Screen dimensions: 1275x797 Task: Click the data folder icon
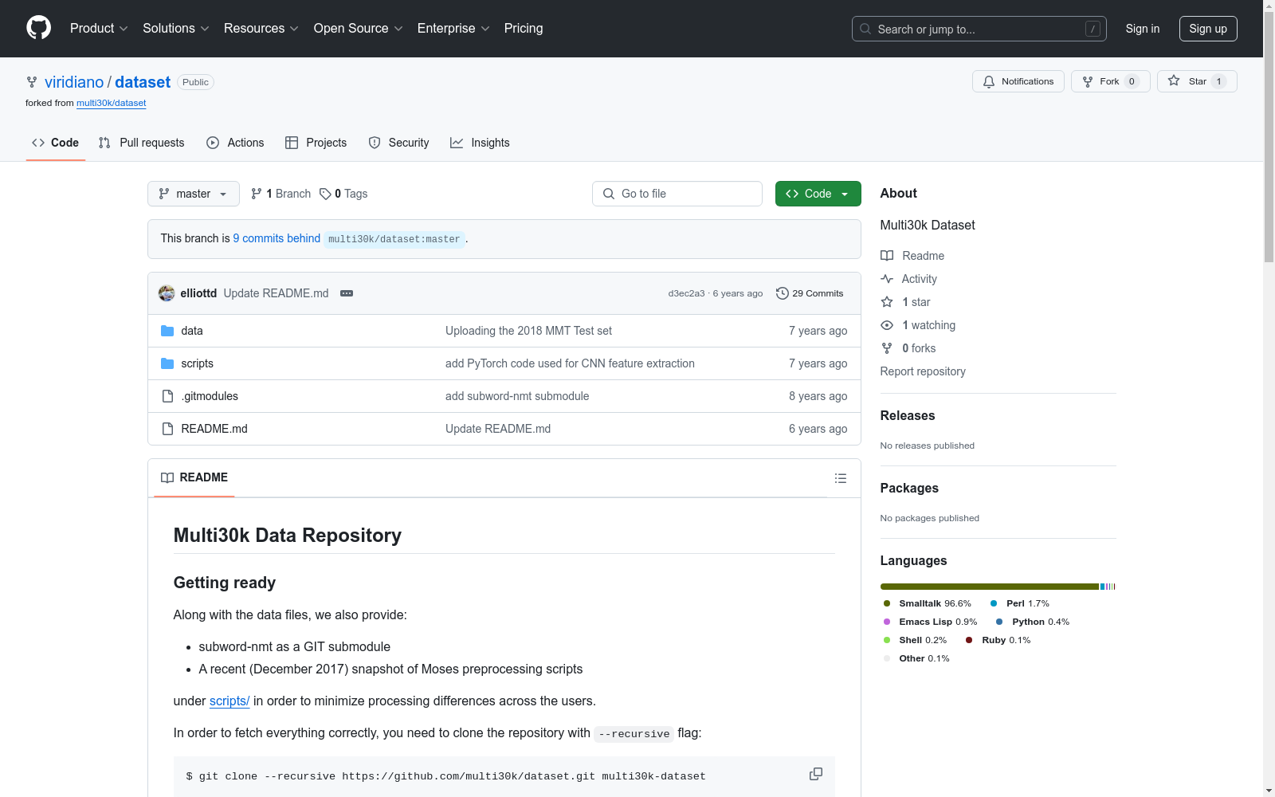pos(167,331)
